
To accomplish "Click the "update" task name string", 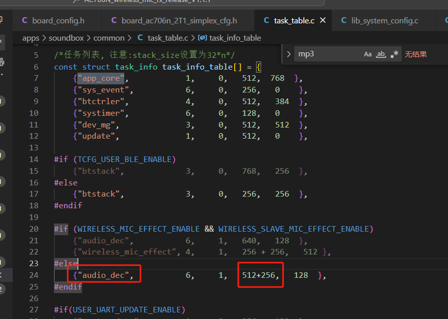I will [96, 136].
